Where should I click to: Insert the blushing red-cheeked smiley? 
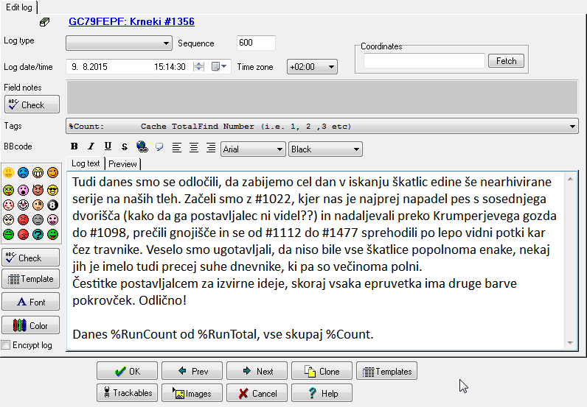click(8, 205)
